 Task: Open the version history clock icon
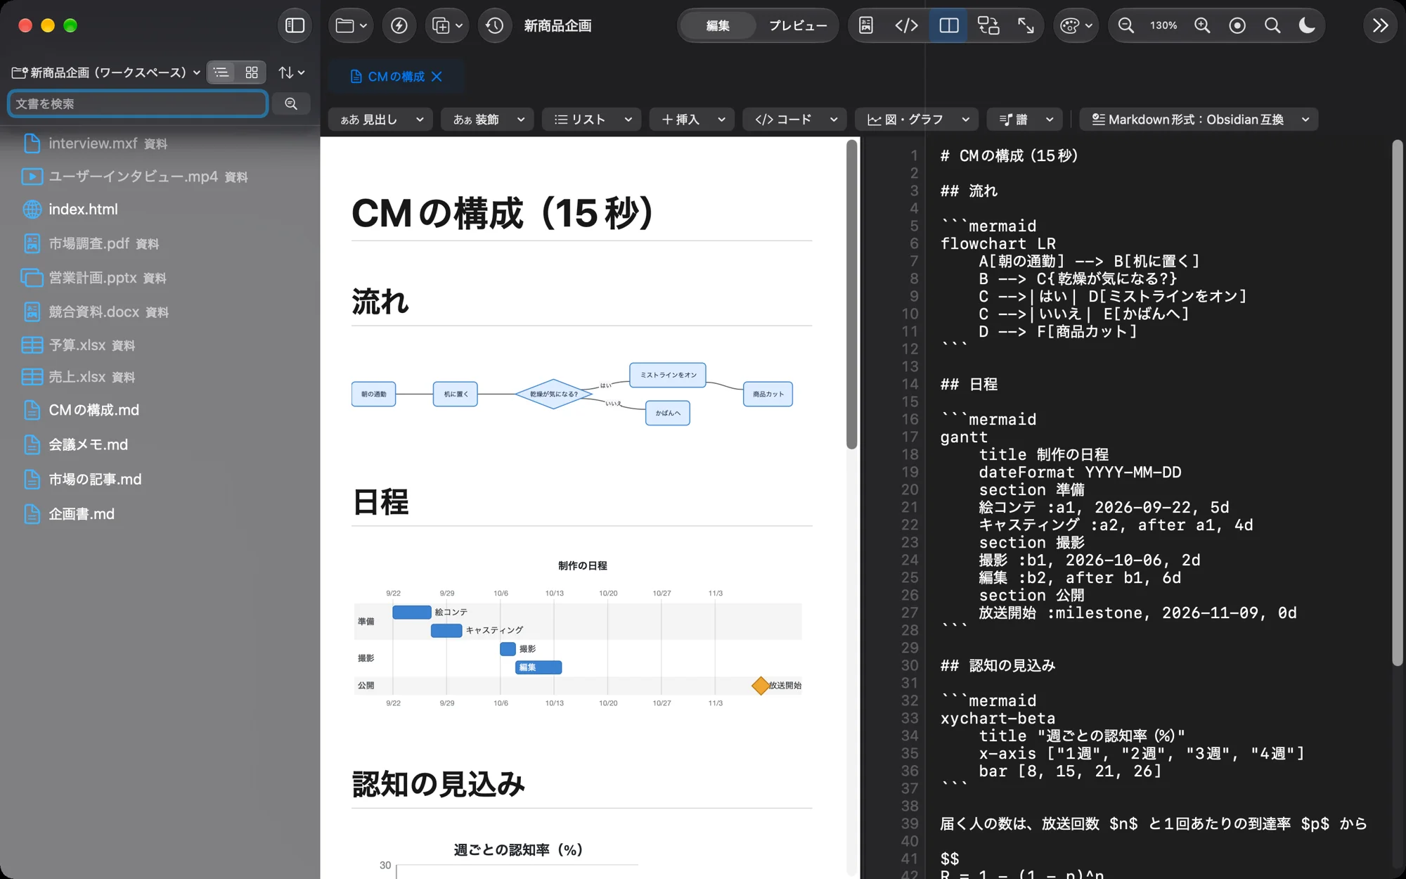tap(494, 26)
